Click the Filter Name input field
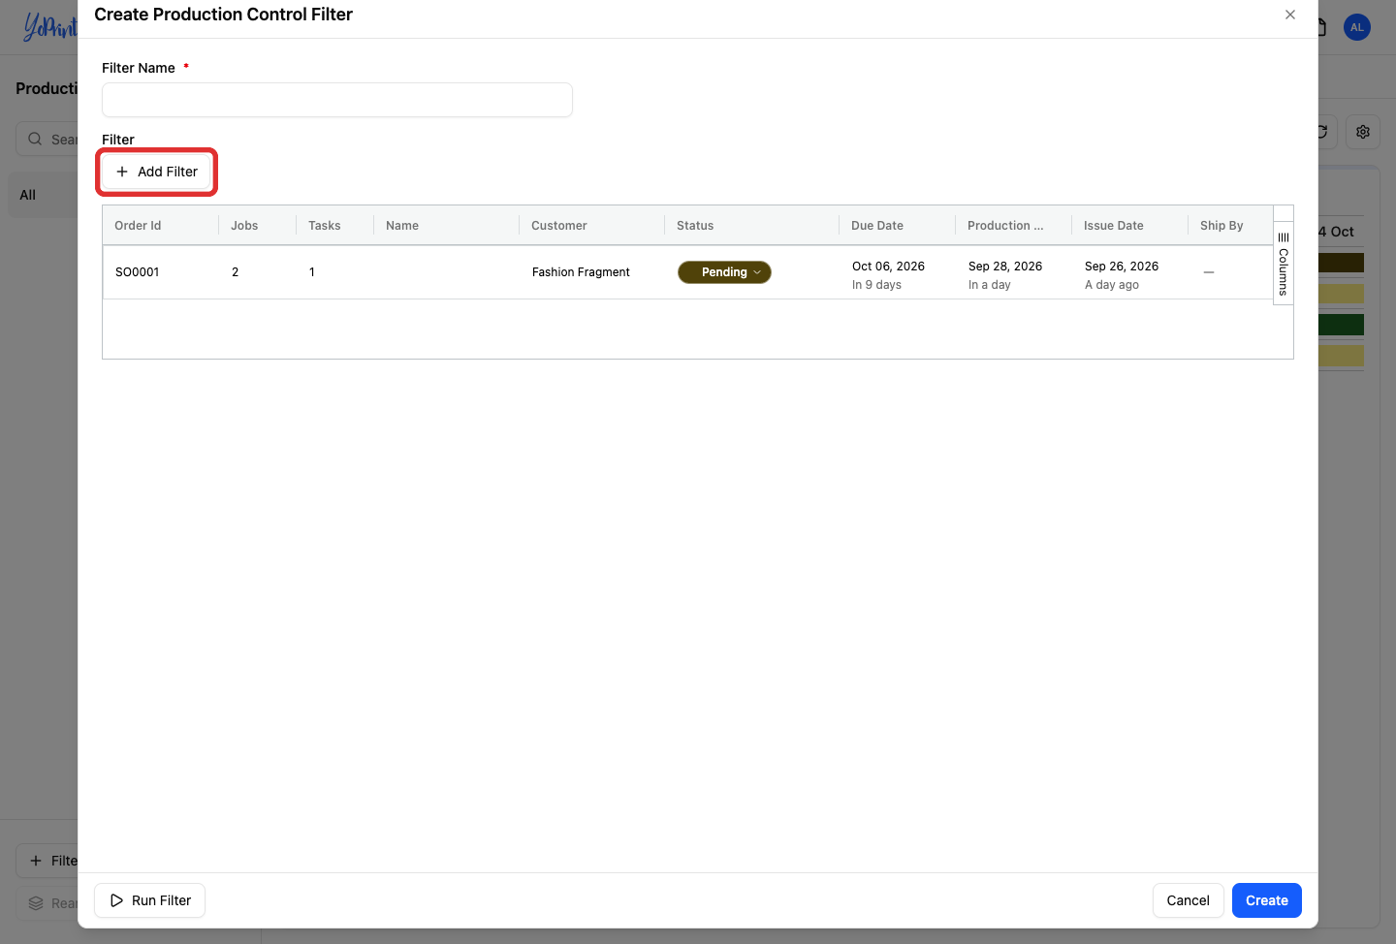1396x944 pixels. 337,100
